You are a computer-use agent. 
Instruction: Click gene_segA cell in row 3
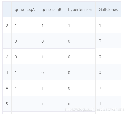click(x=25, y=72)
